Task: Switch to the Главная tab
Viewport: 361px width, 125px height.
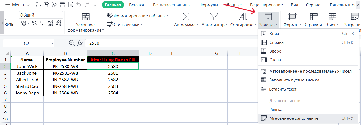Action: [x=113, y=5]
